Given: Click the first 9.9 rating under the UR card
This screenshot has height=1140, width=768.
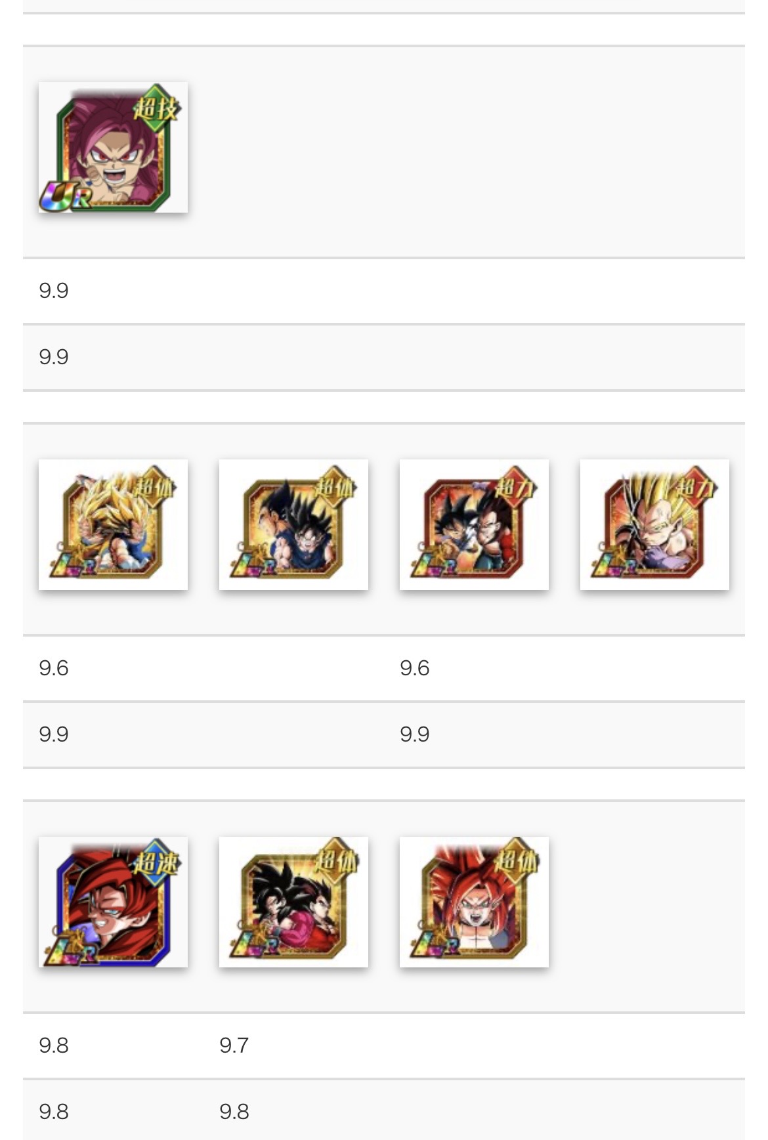Looking at the screenshot, I should 54,291.
